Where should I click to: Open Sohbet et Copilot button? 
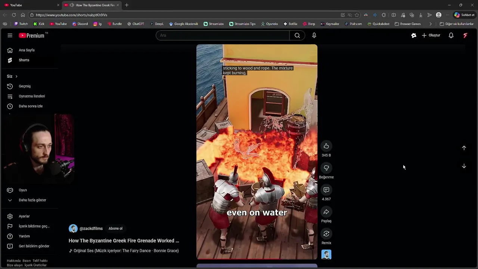464,15
